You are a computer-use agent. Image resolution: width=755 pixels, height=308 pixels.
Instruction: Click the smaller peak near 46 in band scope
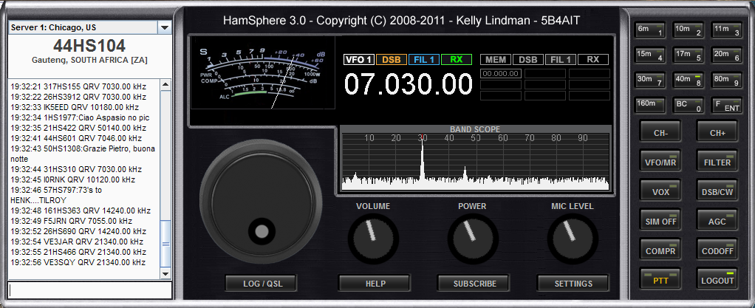click(x=465, y=176)
